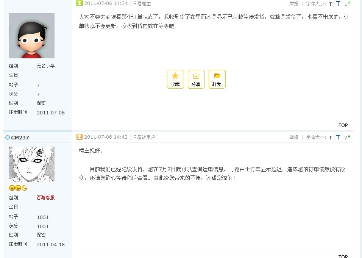Click floor number 1# anchor
The image size is (362, 258).
click(347, 3)
